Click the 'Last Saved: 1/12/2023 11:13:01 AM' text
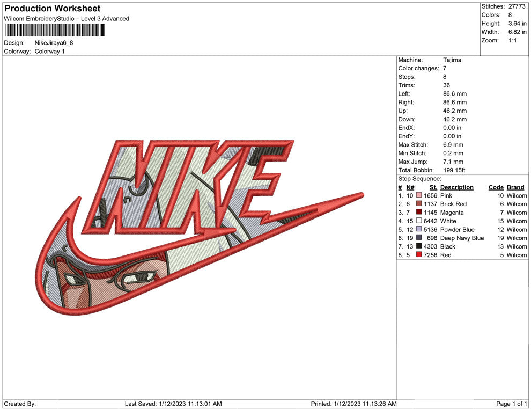This screenshot has height=409, width=531. tap(173, 403)
